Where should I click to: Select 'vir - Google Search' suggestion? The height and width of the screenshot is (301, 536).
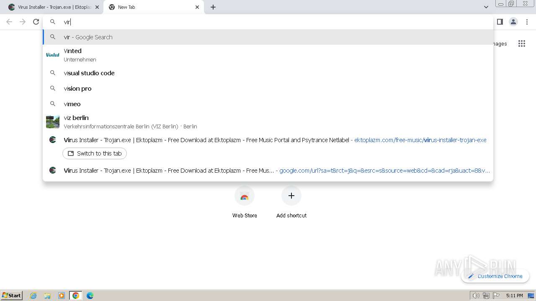pyautogui.click(x=268, y=37)
